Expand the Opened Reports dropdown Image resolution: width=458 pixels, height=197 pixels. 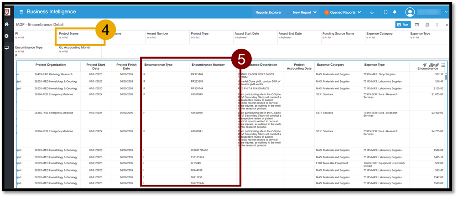pyautogui.click(x=343, y=13)
